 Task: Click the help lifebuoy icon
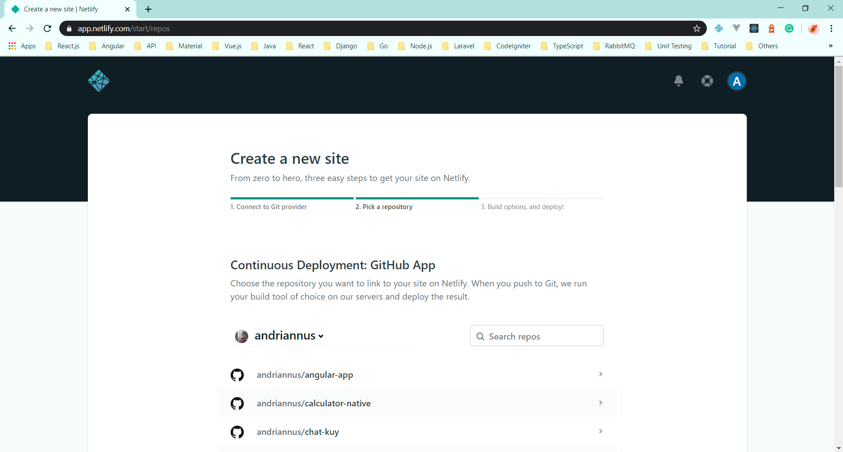[x=707, y=81]
